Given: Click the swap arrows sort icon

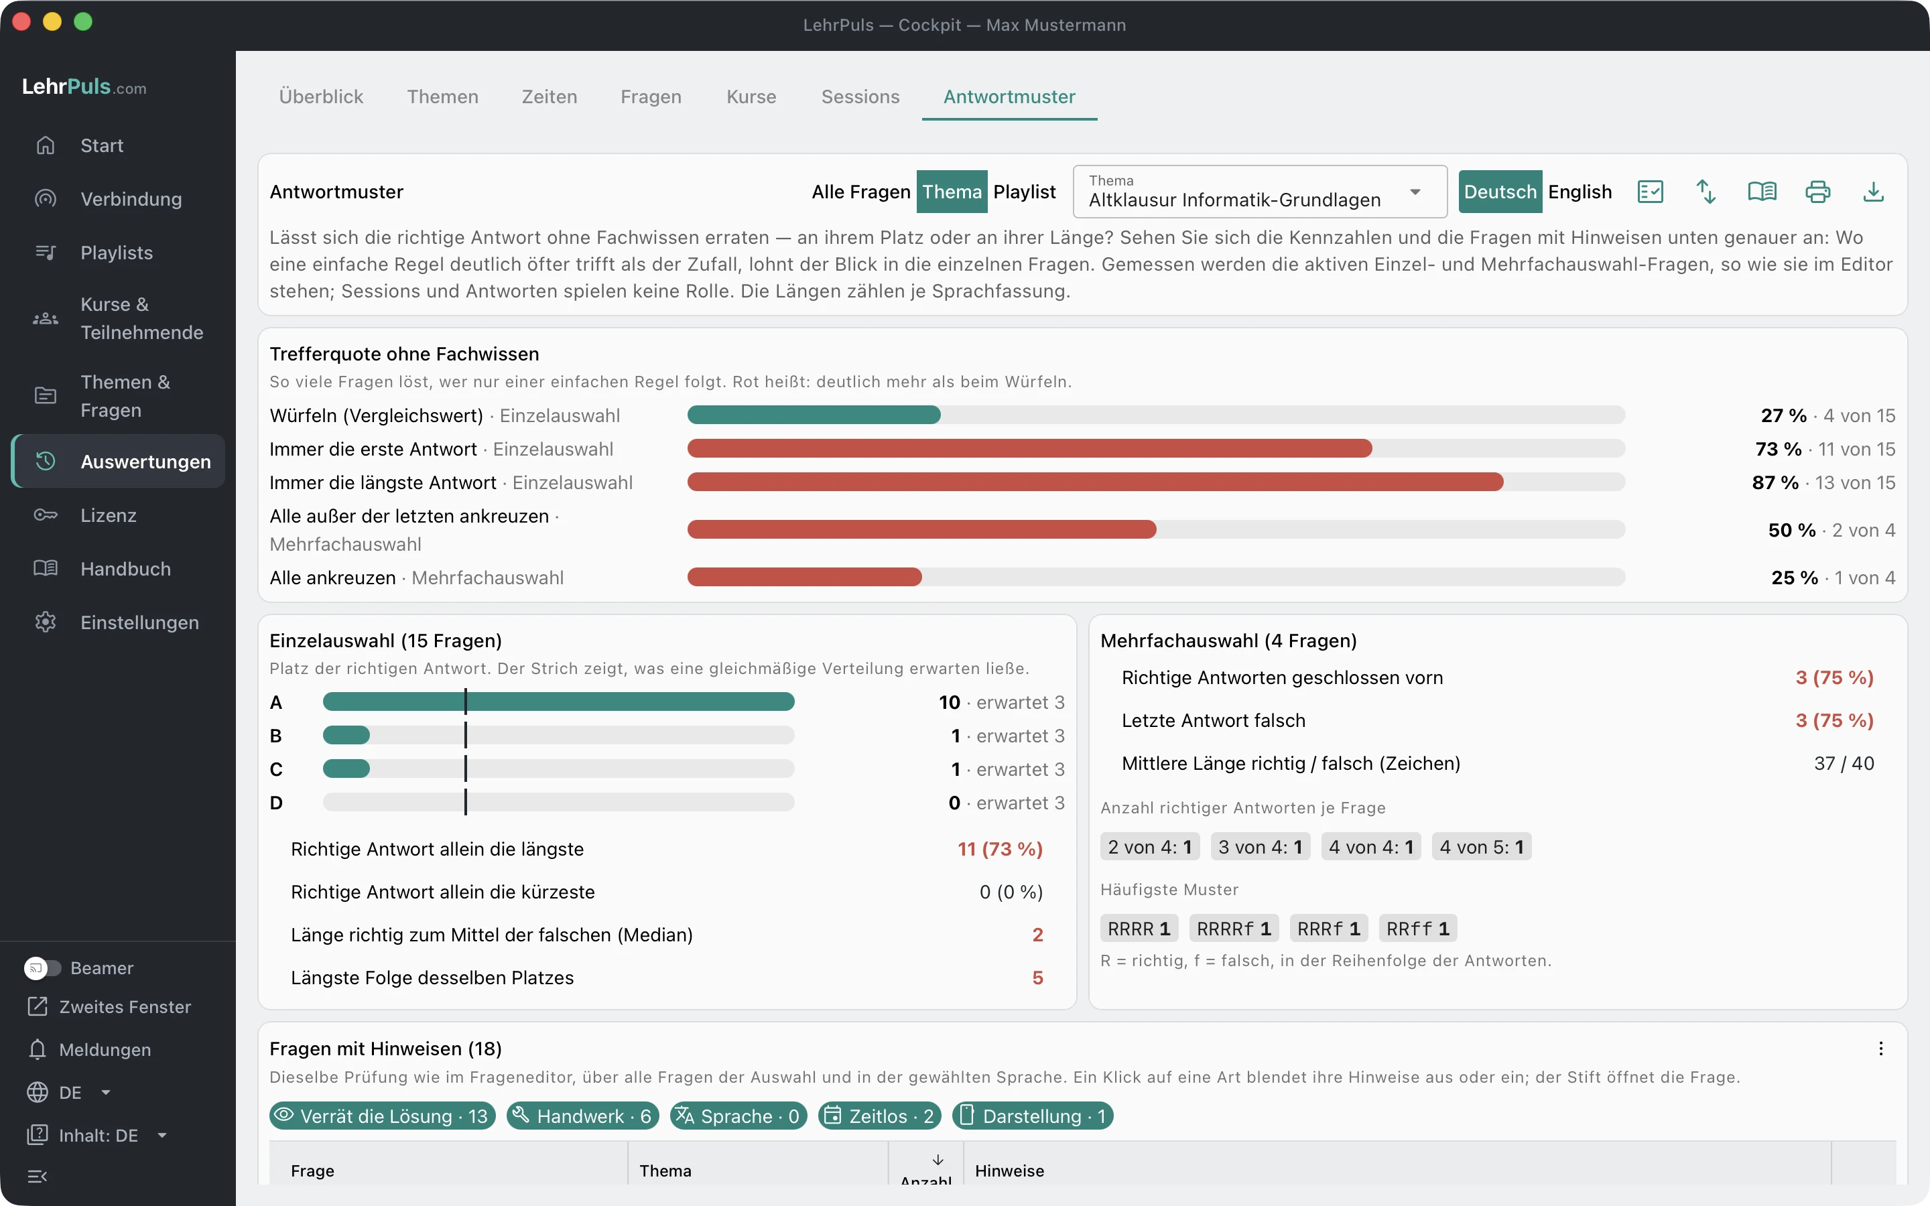Looking at the screenshot, I should coord(1705,192).
